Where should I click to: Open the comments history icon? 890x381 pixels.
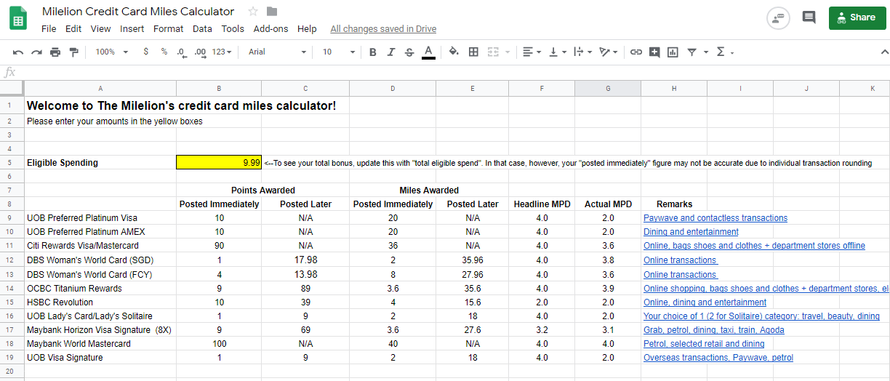pyautogui.click(x=809, y=17)
